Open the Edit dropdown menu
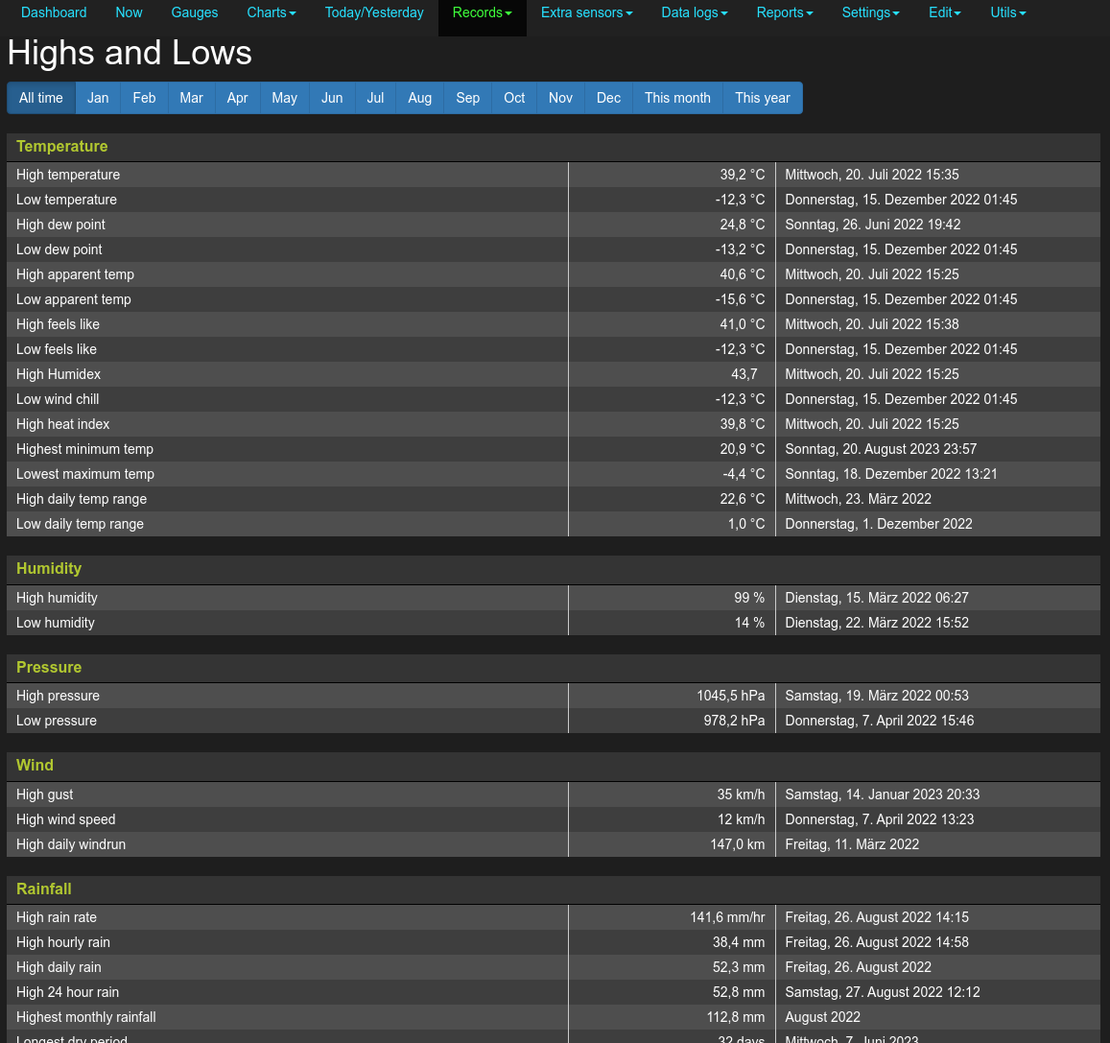This screenshot has height=1043, width=1110. [x=944, y=12]
